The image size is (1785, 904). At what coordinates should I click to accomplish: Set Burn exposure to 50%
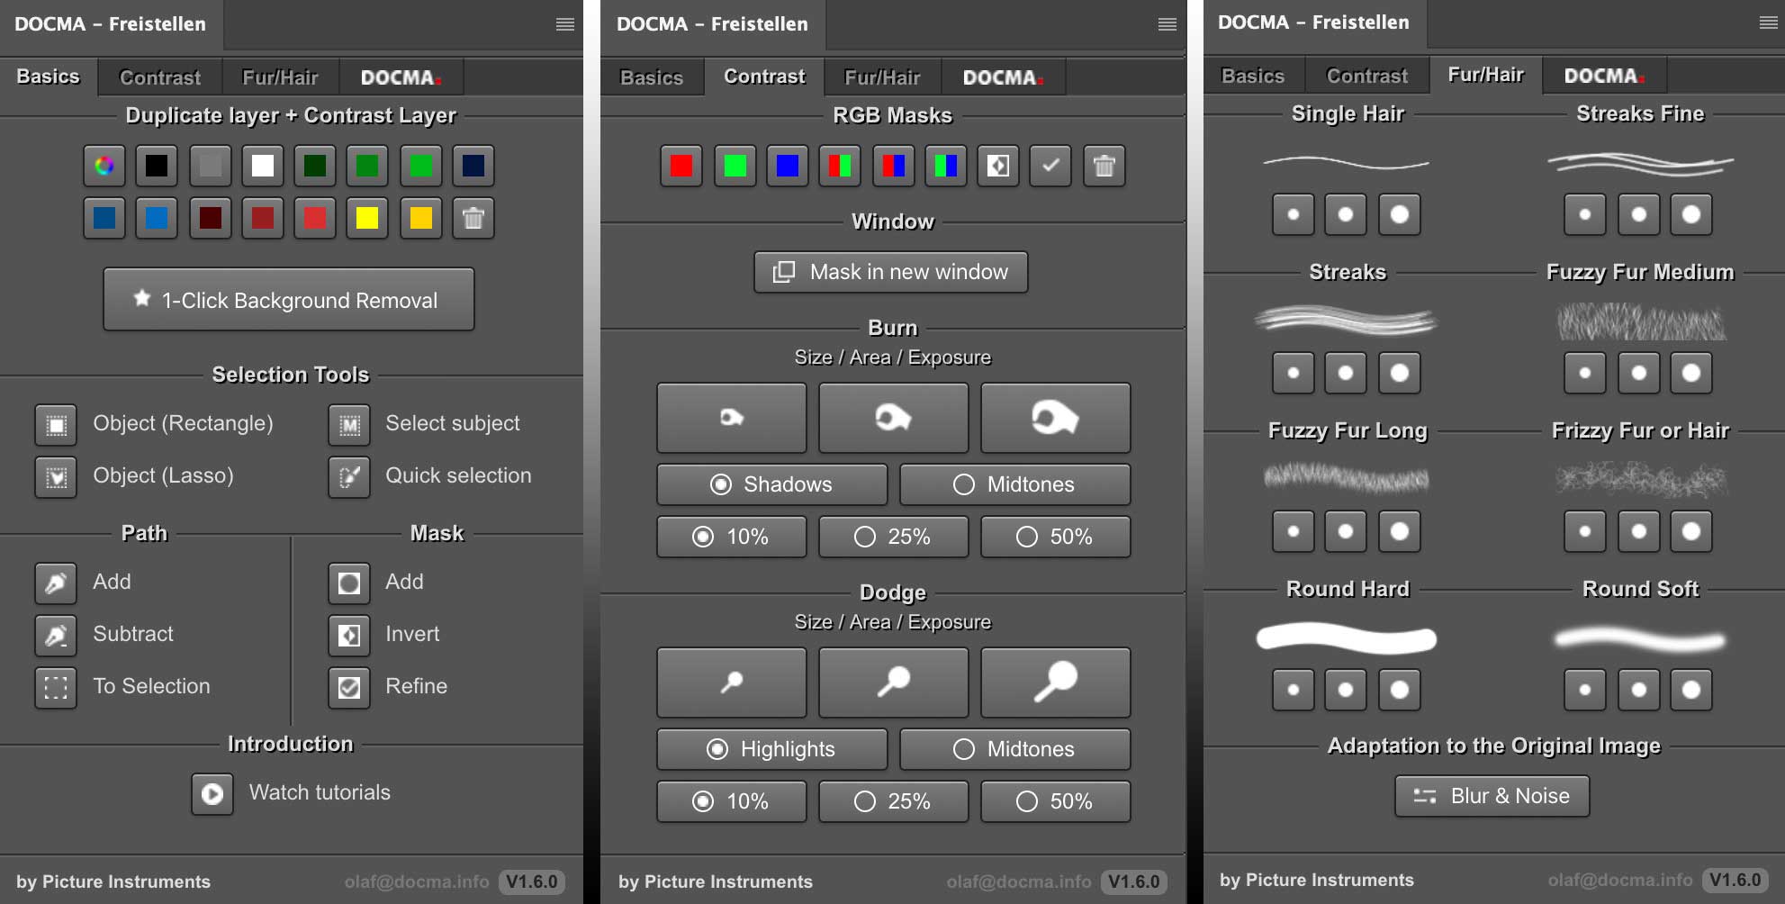1056,537
